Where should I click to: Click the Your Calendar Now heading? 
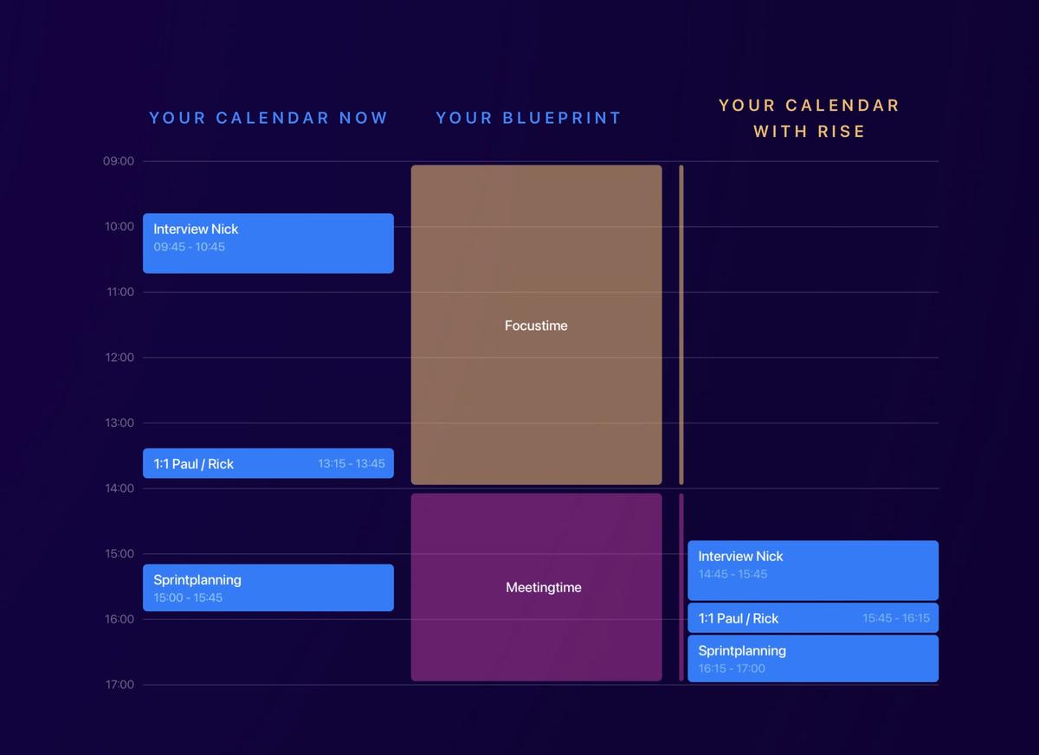(268, 118)
